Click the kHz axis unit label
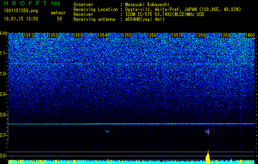The image size is (258, 164). pos(4,33)
